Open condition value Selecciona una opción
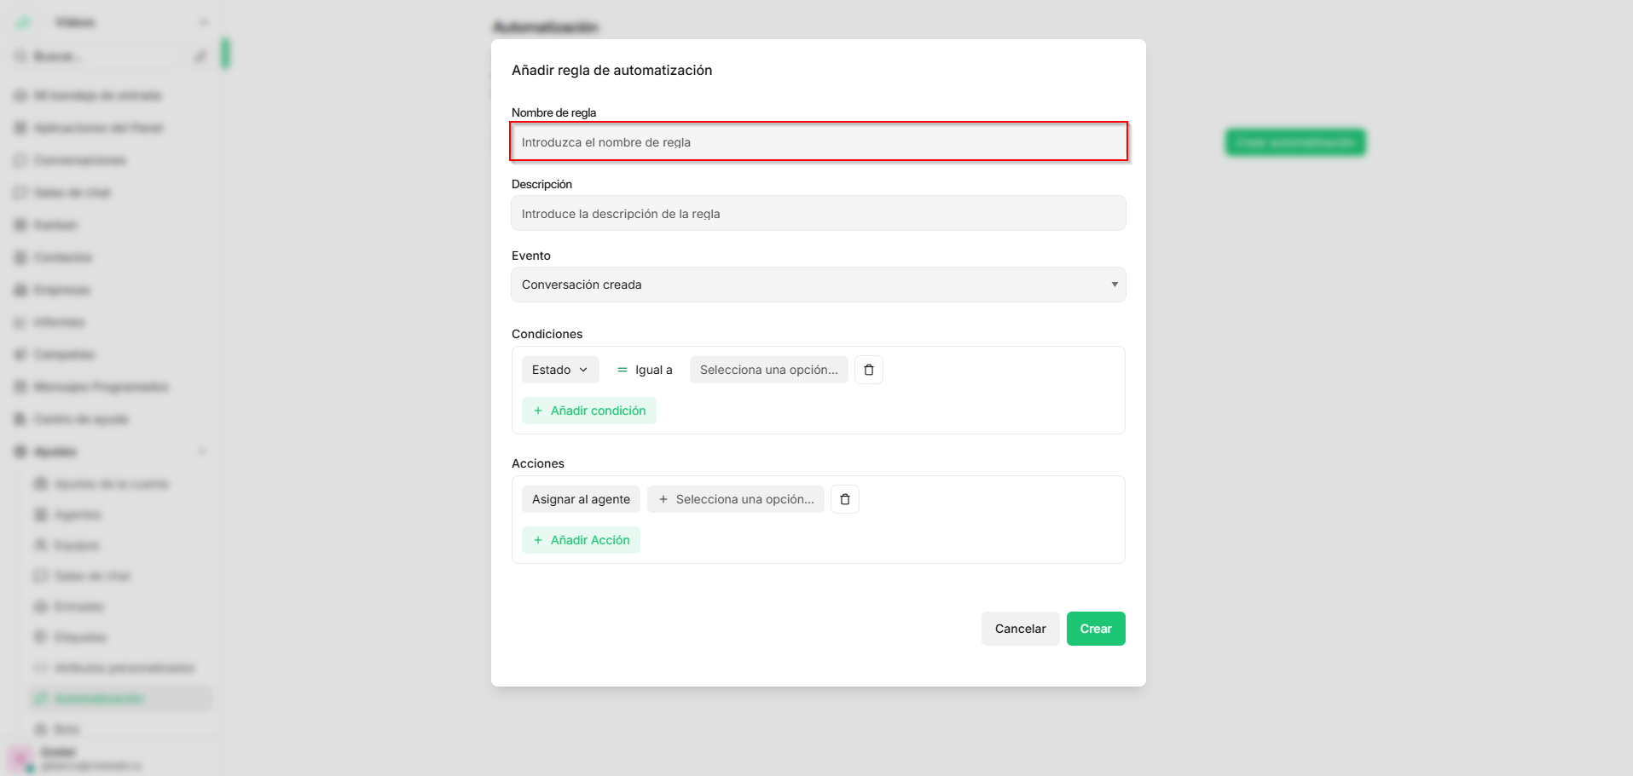Viewport: 1633px width, 776px height. coord(768,370)
